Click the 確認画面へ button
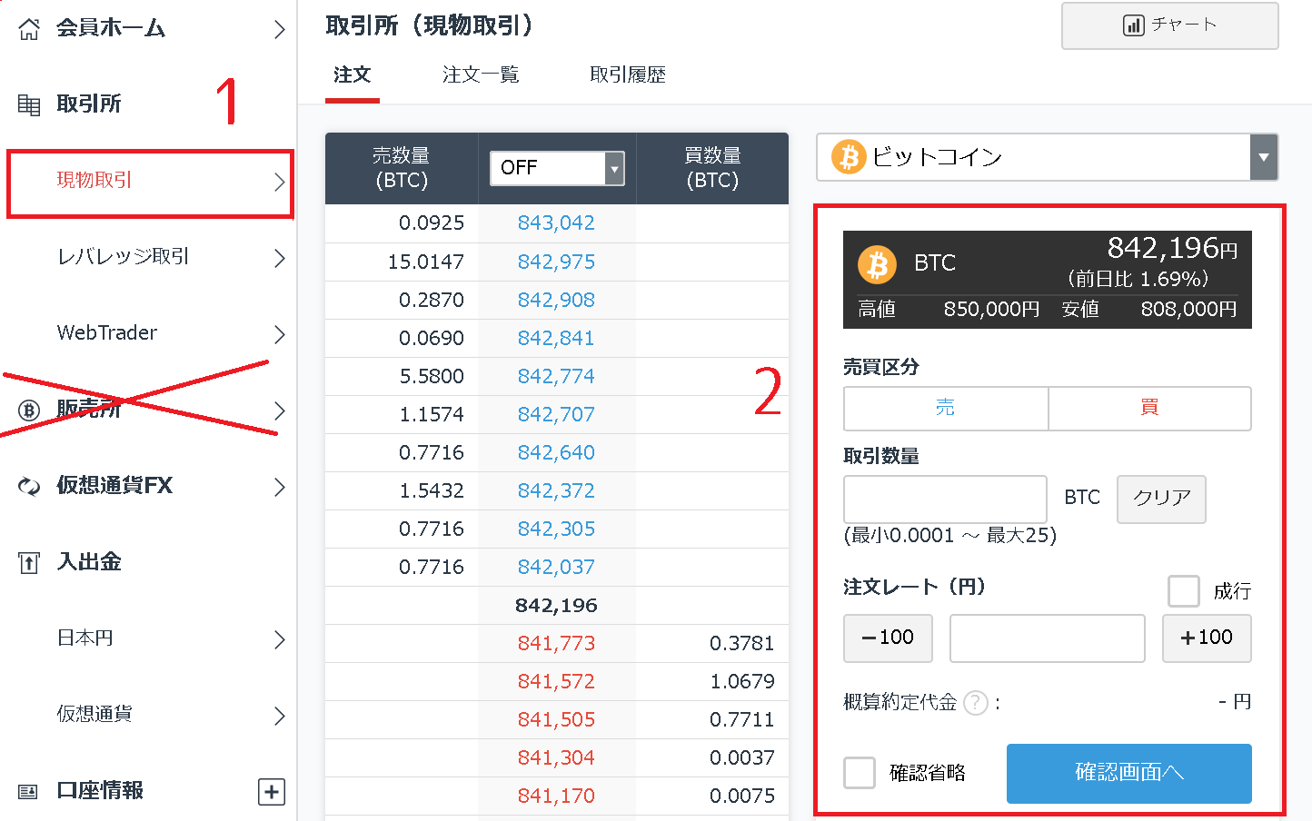Viewport: 1312px width, 821px height. [x=1129, y=774]
